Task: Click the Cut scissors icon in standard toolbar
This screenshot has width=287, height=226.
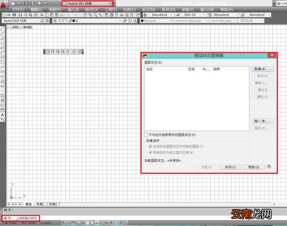Action: (x=42, y=15)
